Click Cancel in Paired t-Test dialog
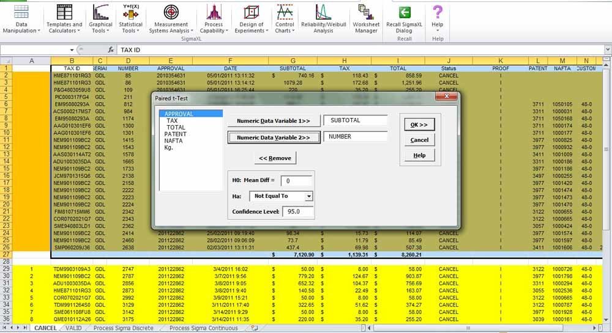Viewport: 612px width, 333px height. click(419, 140)
